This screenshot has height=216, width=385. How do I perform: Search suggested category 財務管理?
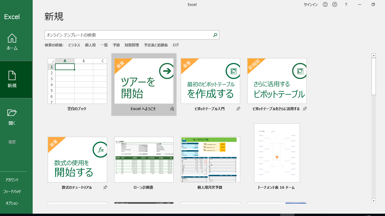(x=132, y=45)
